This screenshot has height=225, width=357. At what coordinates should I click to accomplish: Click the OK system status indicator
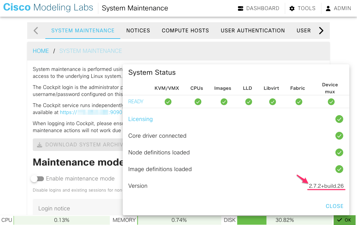click(344, 220)
